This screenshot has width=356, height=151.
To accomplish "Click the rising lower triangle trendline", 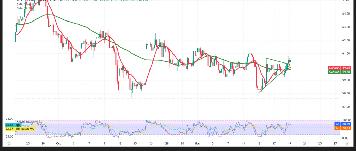I will click(271, 82).
